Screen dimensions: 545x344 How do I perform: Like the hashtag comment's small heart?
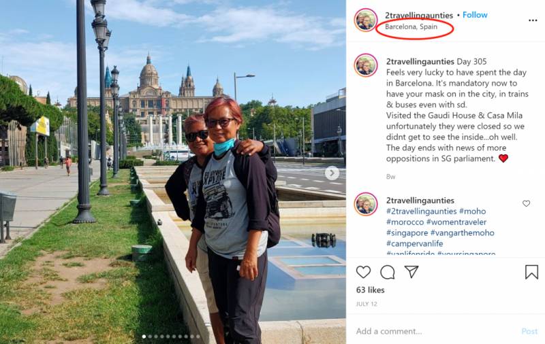tap(526, 203)
